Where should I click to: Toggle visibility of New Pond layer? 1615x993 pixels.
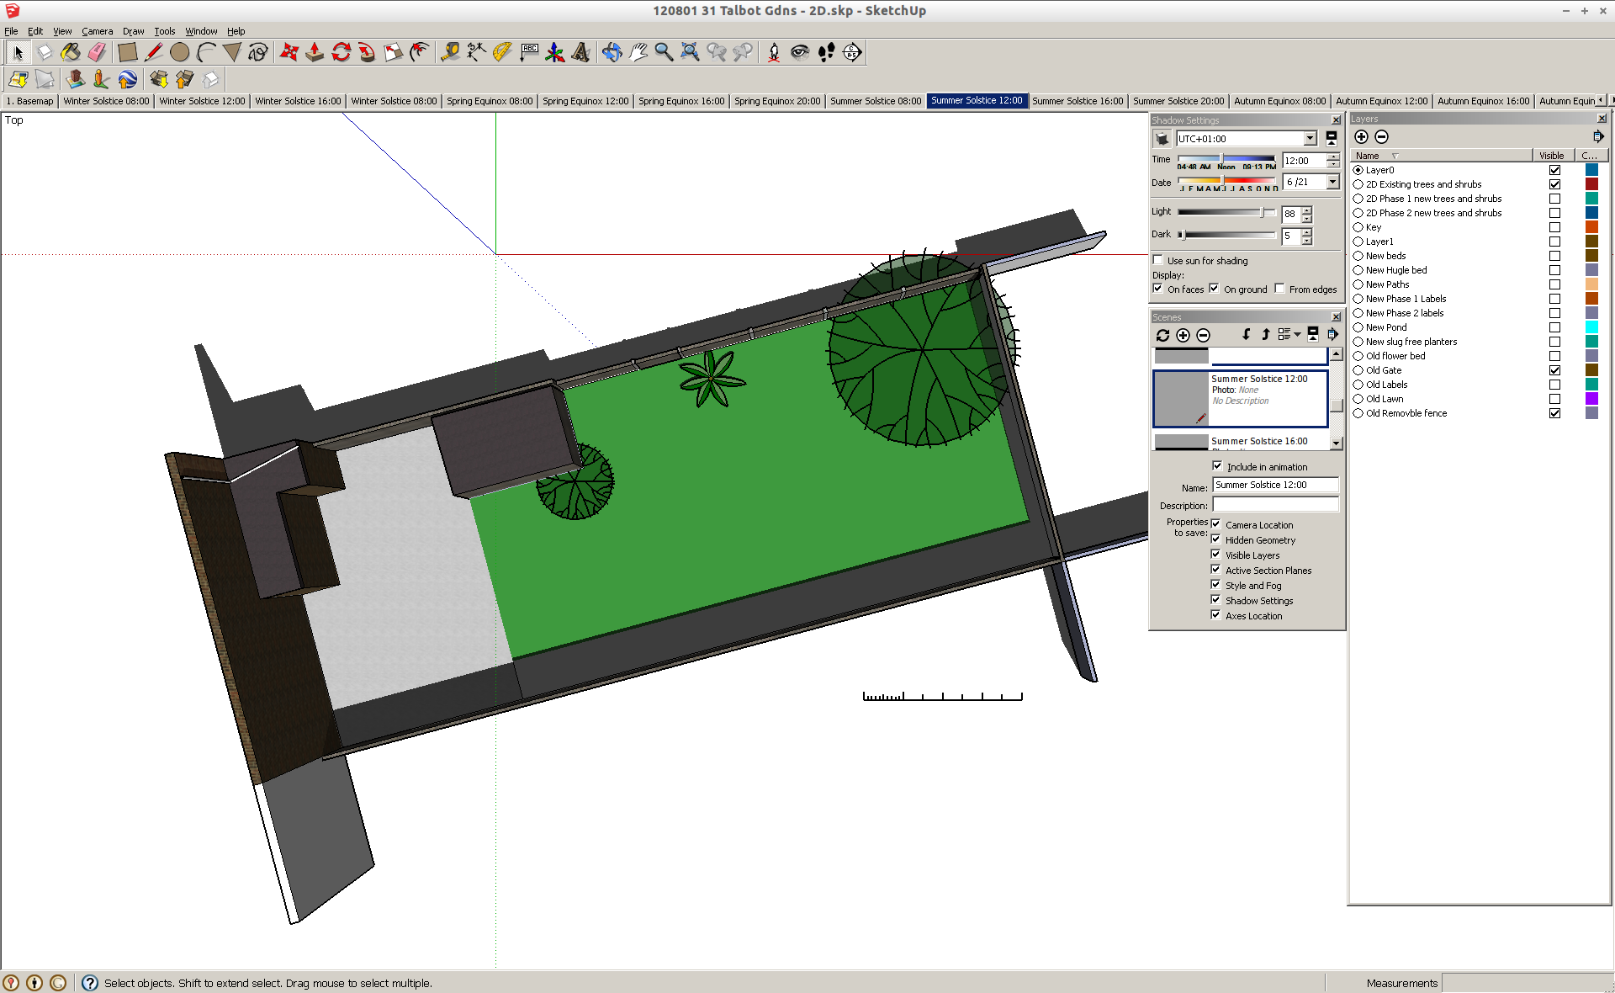tap(1554, 327)
